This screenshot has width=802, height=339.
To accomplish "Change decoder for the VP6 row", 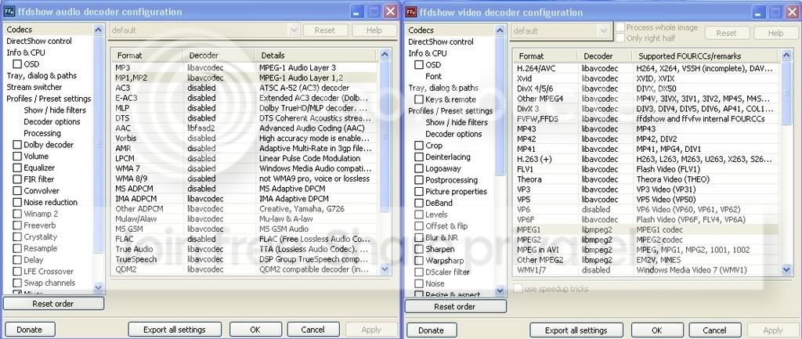I will click(605, 210).
